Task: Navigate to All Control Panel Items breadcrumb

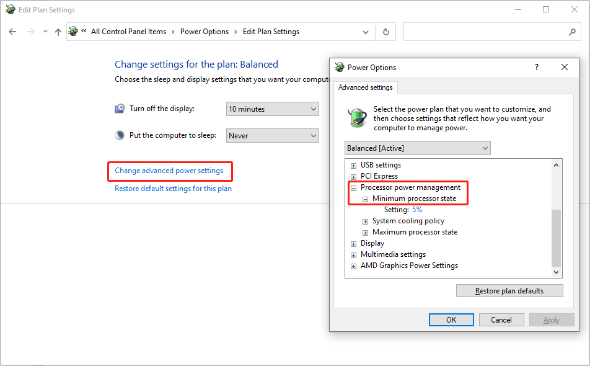Action: pyautogui.click(x=128, y=32)
